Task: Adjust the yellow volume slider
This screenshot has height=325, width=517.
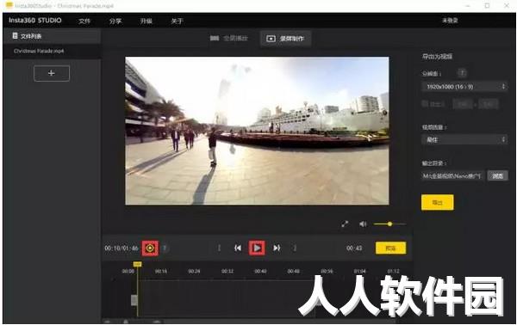Action: [x=389, y=224]
